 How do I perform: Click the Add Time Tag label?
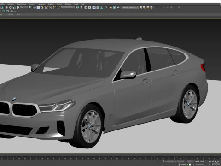[x=199, y=165]
